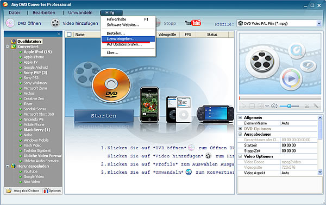
Task: Select YouTube under Heruntergeladen
Action: (x=30, y=171)
